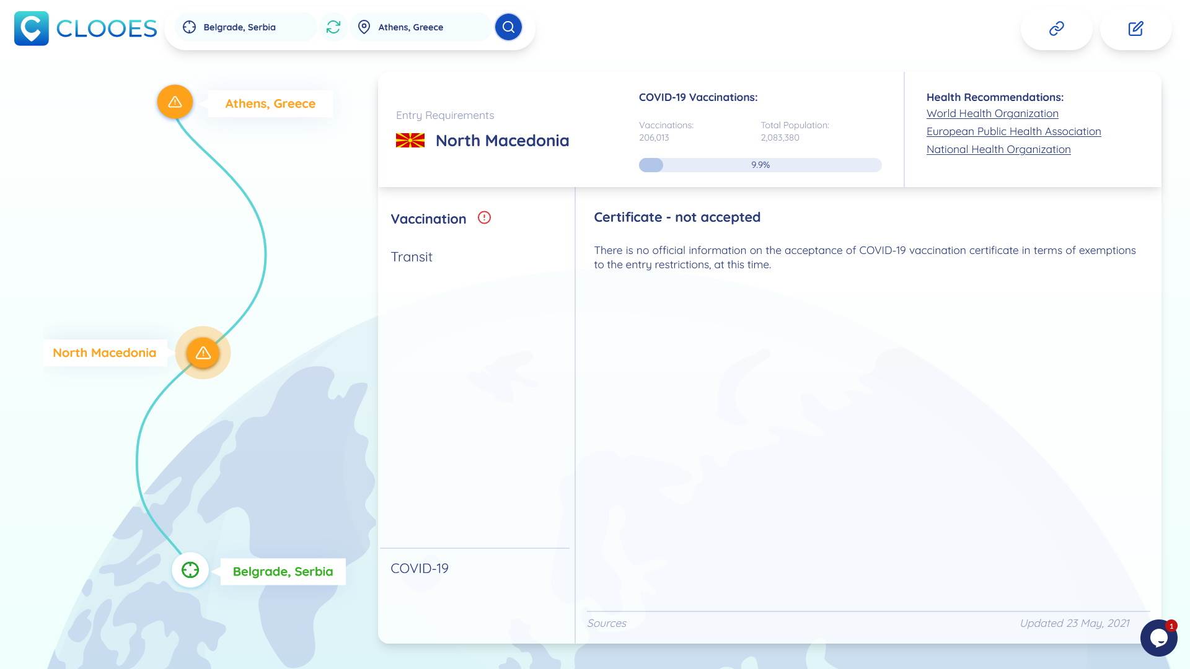Click the blue search magnifier button
The image size is (1190, 669).
coord(508,27)
